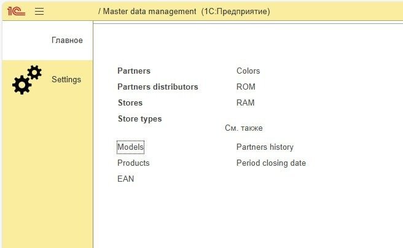
Task: Open the Stores catalog
Action: tap(130, 103)
